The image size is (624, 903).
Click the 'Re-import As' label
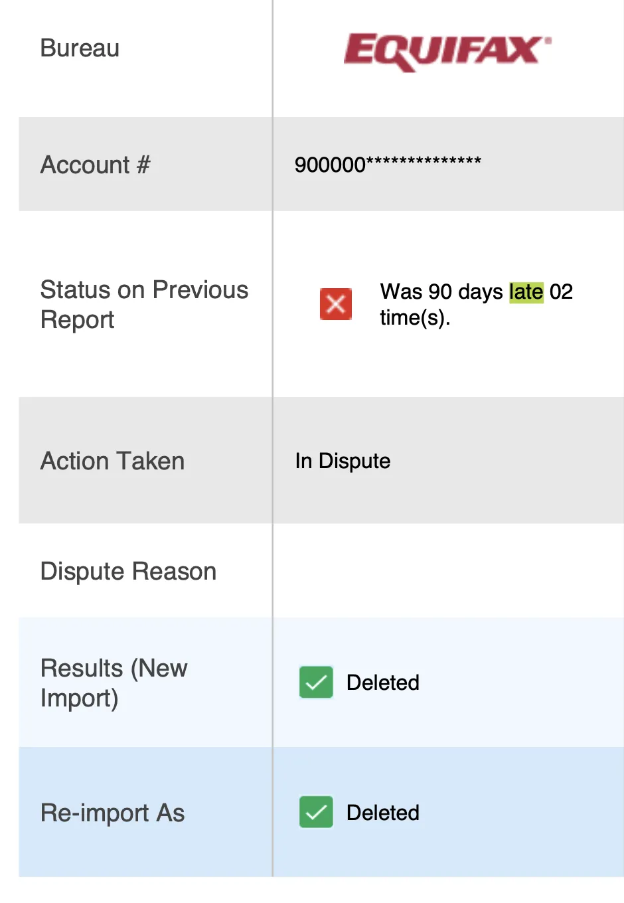click(x=112, y=813)
